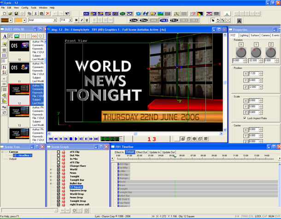Click the Live button in toolbar
This screenshot has height=219, width=281.
point(134,20)
